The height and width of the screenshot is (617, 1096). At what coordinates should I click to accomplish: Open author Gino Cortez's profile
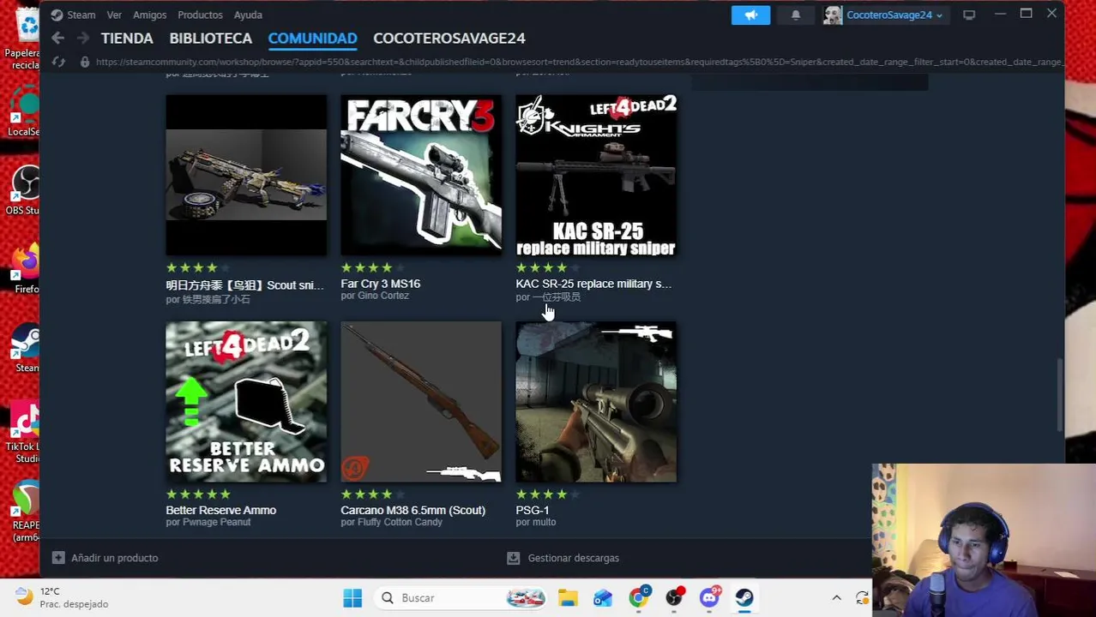coord(383,296)
